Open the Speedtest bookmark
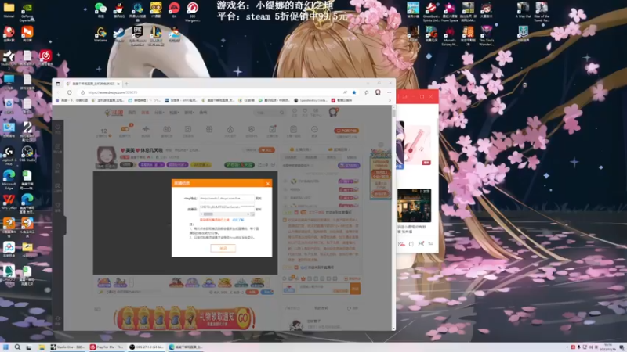 click(310, 101)
